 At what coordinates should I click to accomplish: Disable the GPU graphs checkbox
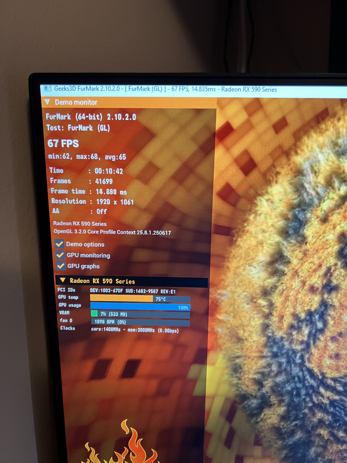click(61, 266)
